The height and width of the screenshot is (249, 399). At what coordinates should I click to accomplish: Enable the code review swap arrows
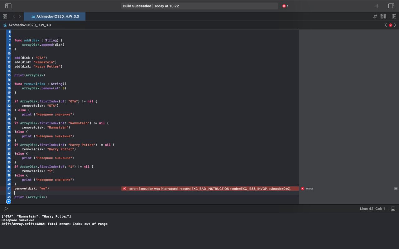click(x=375, y=16)
